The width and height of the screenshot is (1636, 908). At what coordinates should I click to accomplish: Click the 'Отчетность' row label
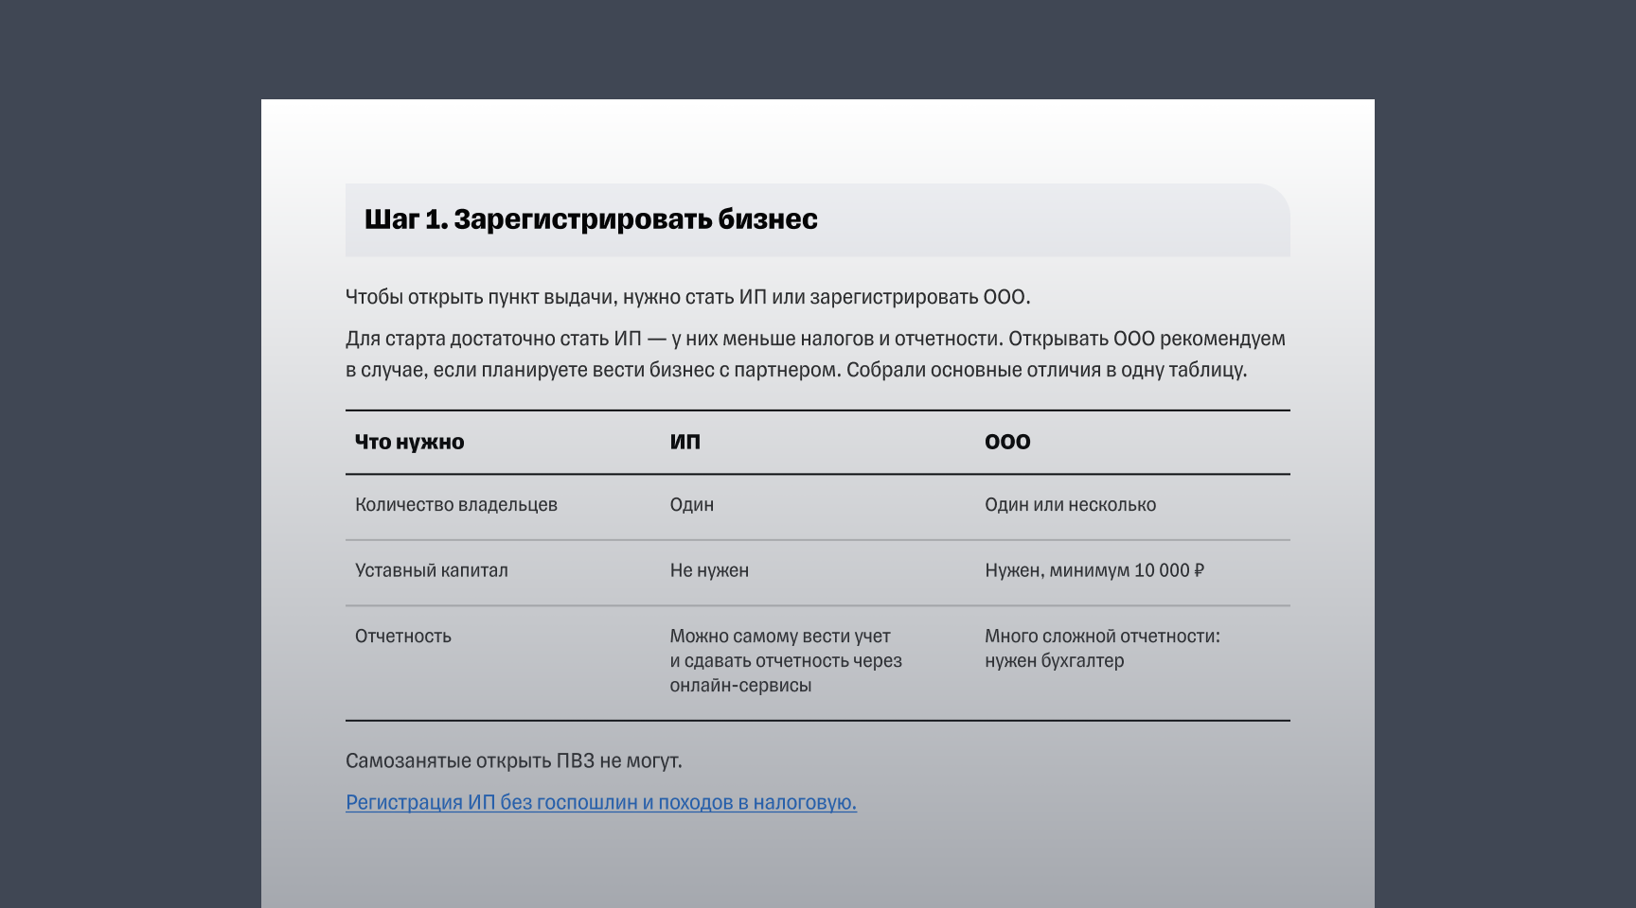[403, 636]
